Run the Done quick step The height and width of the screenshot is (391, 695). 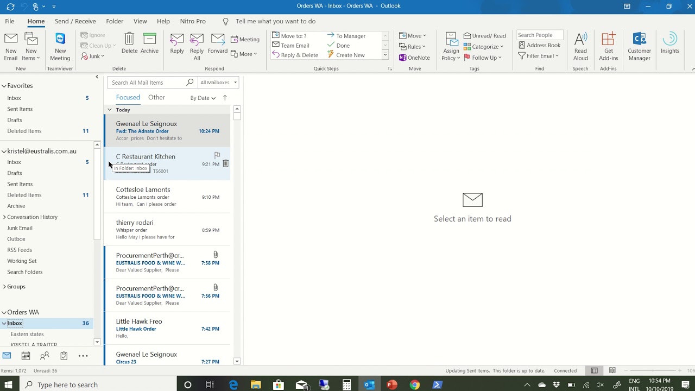pyautogui.click(x=338, y=46)
